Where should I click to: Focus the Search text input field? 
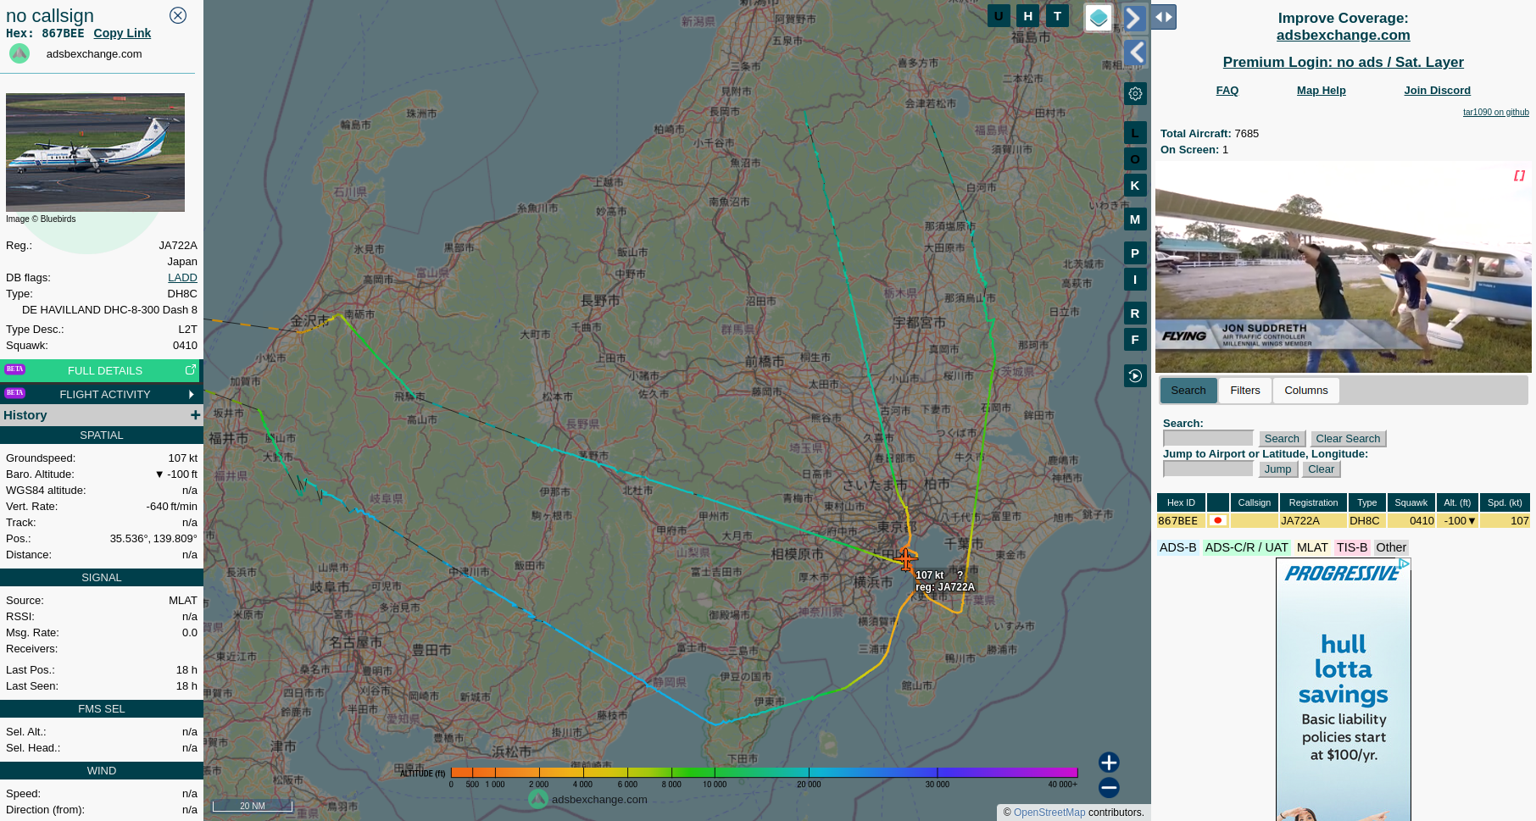point(1208,438)
